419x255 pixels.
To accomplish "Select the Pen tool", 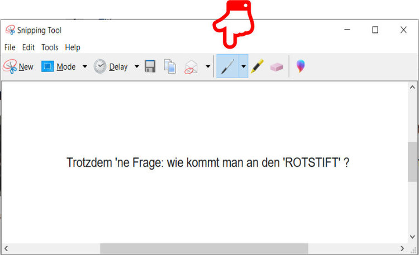I will tap(227, 66).
